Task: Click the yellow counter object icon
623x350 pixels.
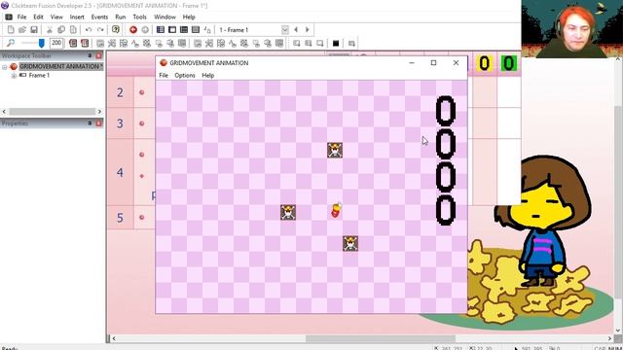Action: pos(484,63)
